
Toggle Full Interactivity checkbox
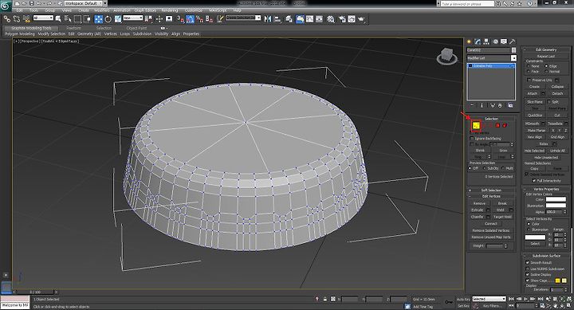pos(534,180)
